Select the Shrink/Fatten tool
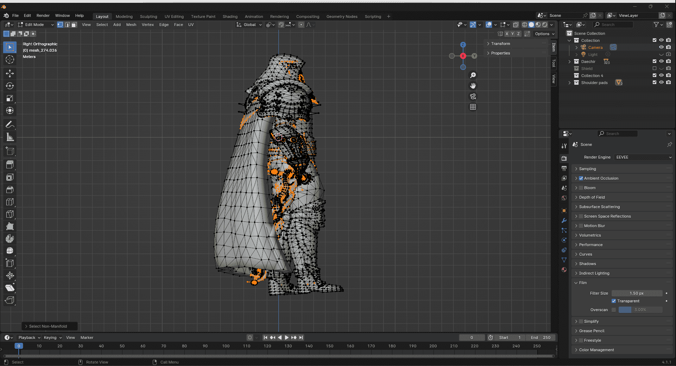676x366 pixels. click(x=10, y=275)
